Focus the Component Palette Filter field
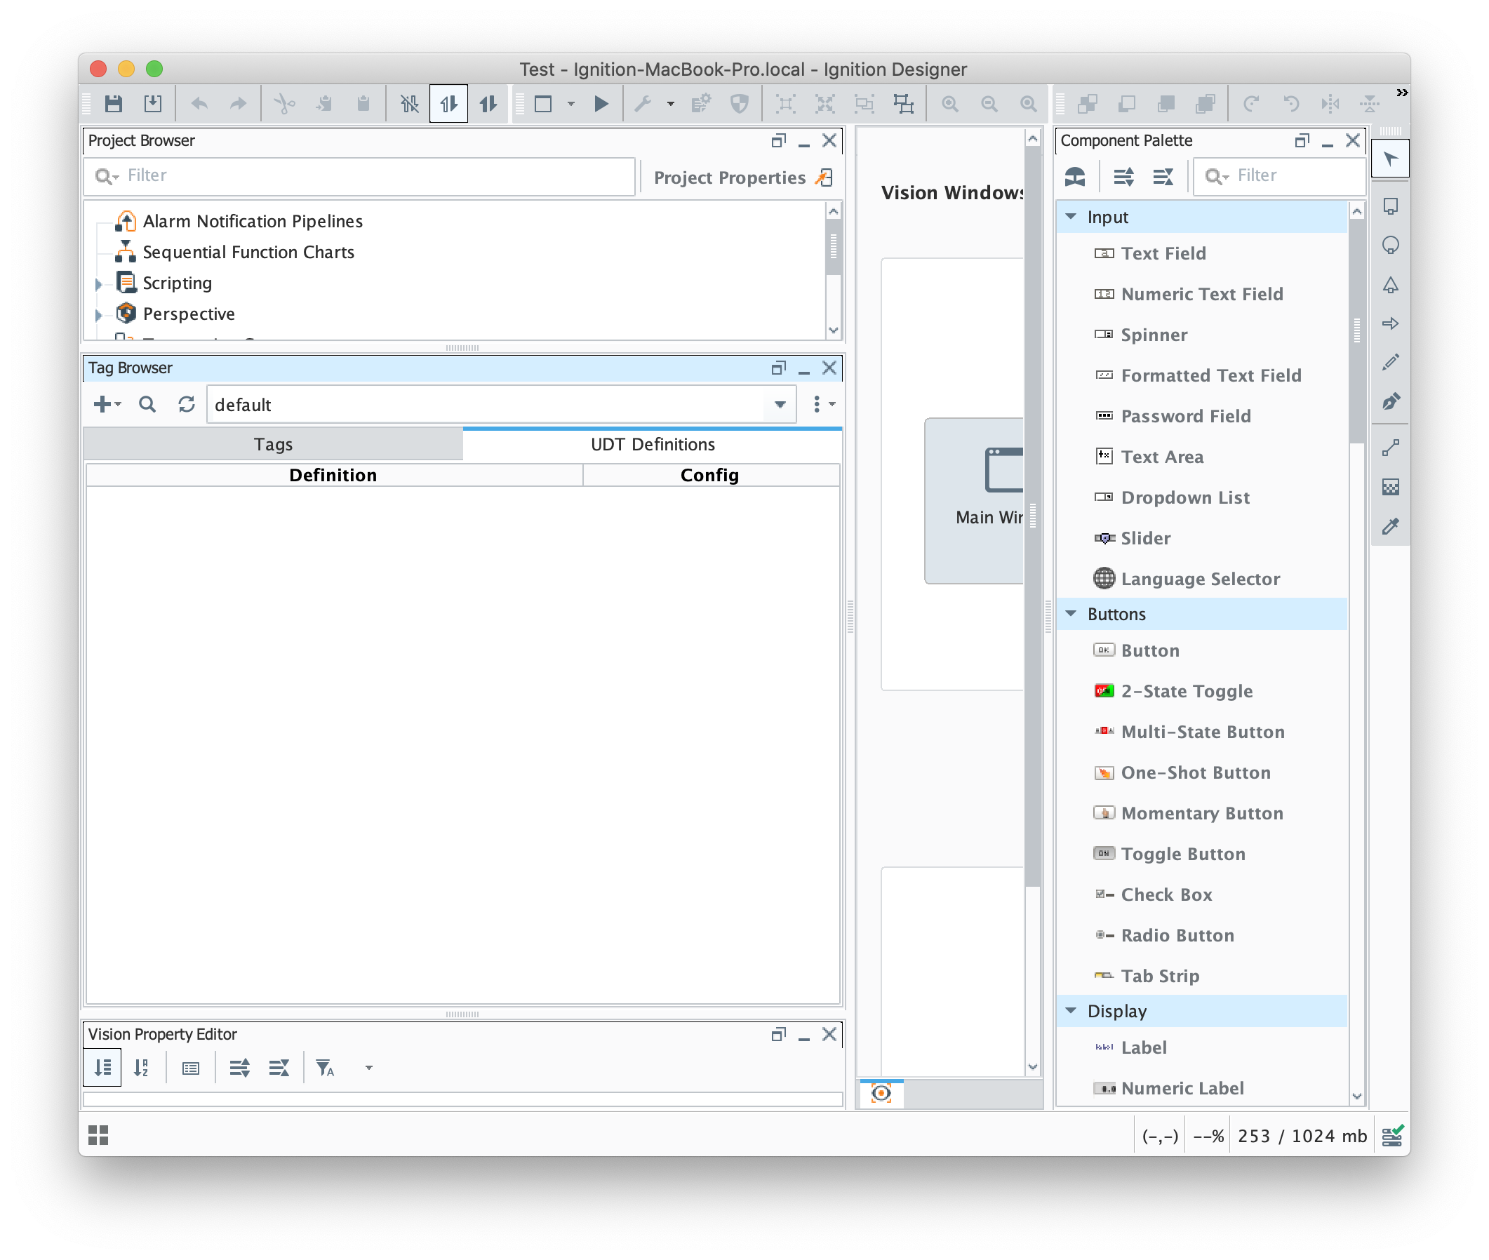The image size is (1489, 1260). [x=1280, y=175]
